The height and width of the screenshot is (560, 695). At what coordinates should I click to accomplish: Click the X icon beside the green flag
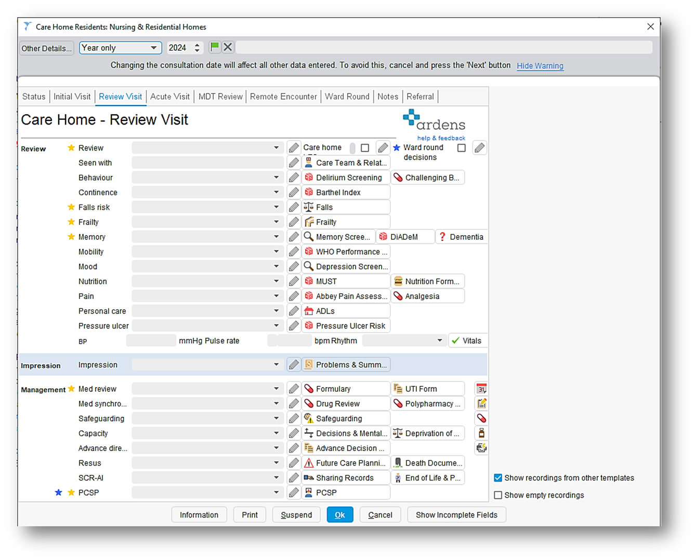tap(228, 47)
